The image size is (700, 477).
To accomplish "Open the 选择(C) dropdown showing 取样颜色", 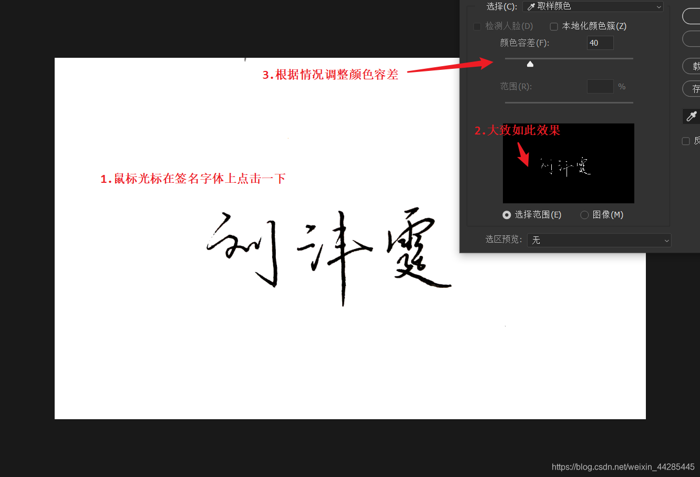I will [593, 6].
